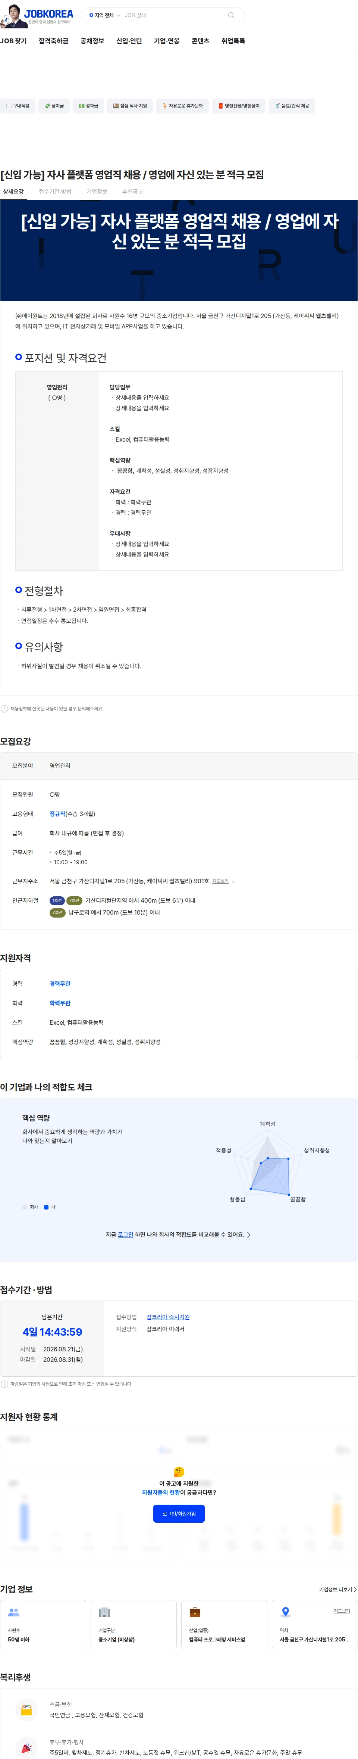Click the 로그인/회원가입 button
This screenshot has width=358, height=1759.
179,1514
